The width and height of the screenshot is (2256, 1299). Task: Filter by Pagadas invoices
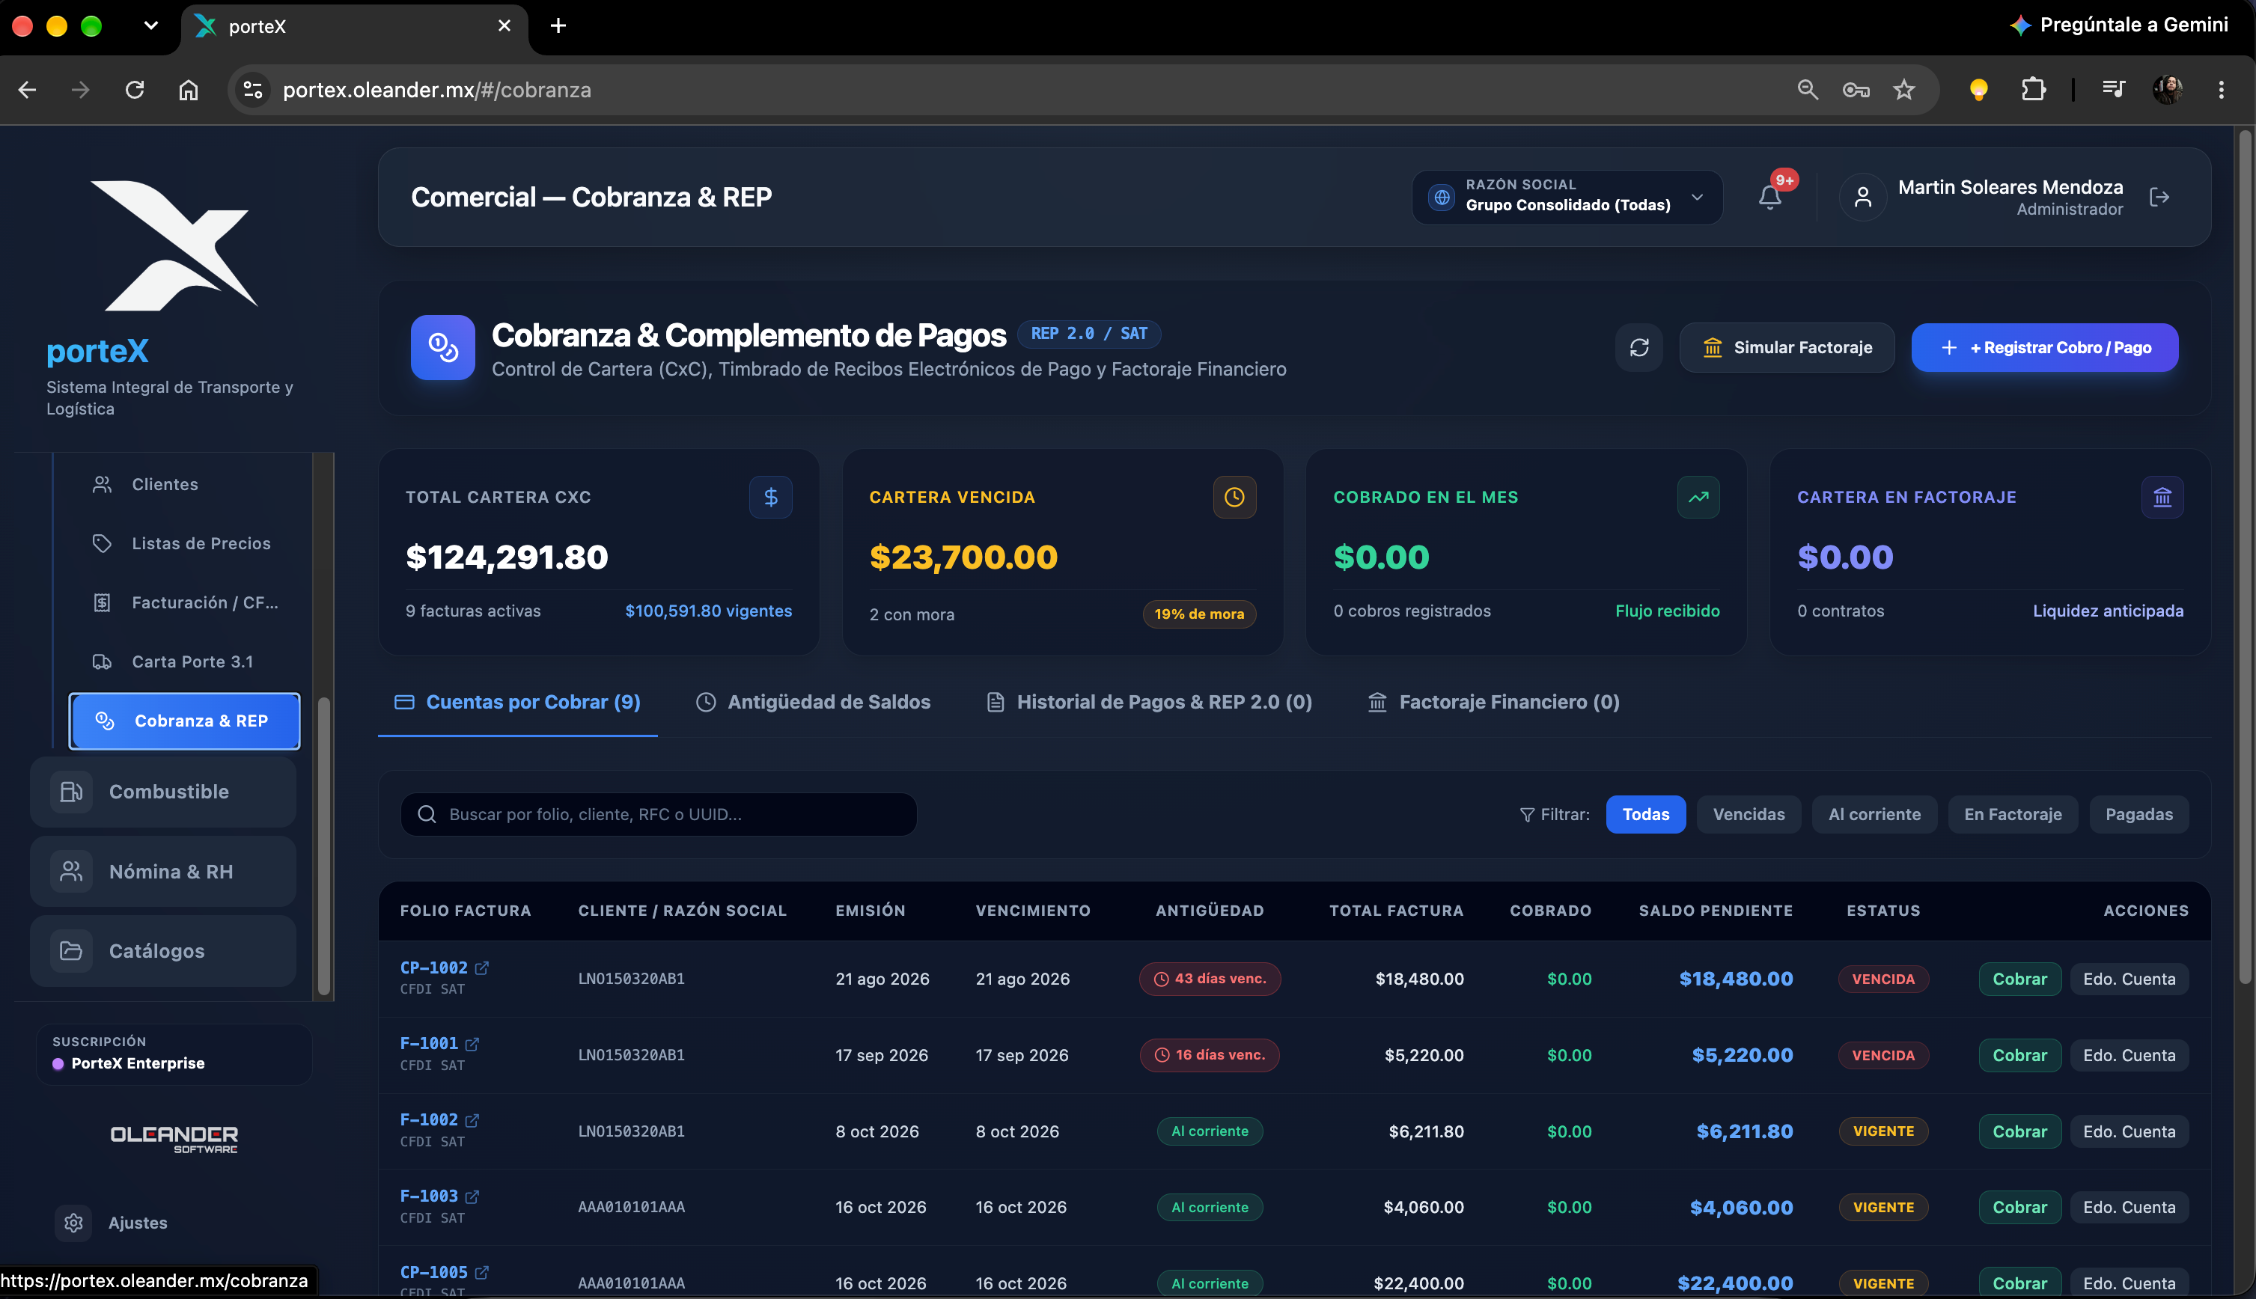point(2138,815)
